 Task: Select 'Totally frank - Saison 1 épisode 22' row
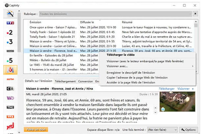[x=109, y=32]
